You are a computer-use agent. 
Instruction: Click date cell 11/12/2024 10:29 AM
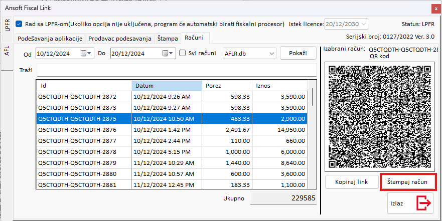click(x=167, y=163)
